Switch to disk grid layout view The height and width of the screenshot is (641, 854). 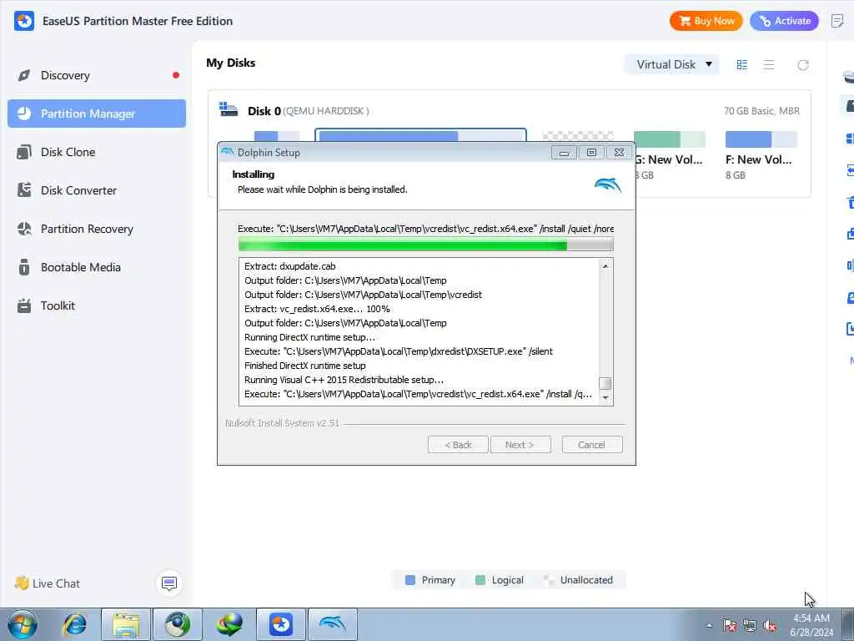pyautogui.click(x=741, y=65)
